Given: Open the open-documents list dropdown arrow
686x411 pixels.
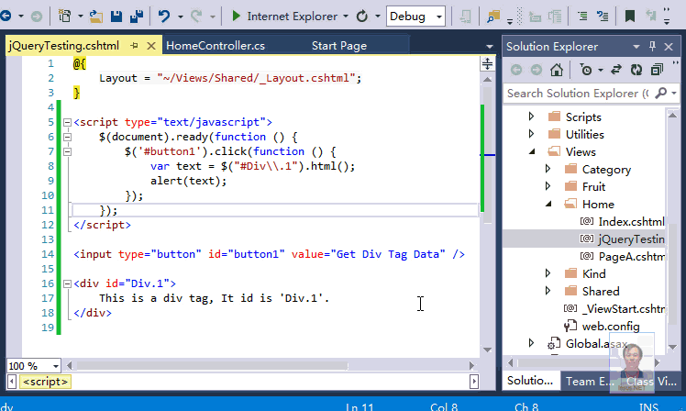Looking at the screenshot, I should (x=489, y=46).
